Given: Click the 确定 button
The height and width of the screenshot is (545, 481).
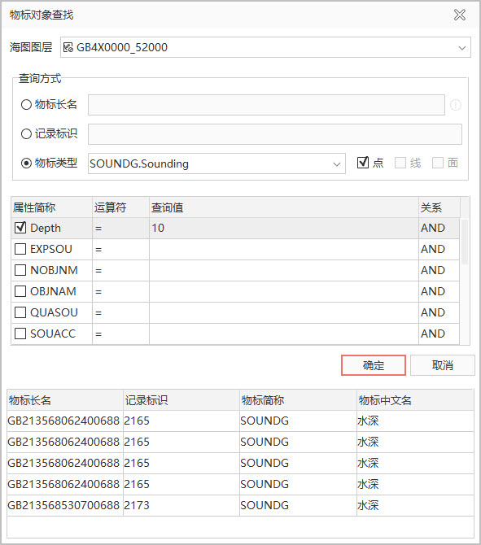Looking at the screenshot, I should [374, 365].
